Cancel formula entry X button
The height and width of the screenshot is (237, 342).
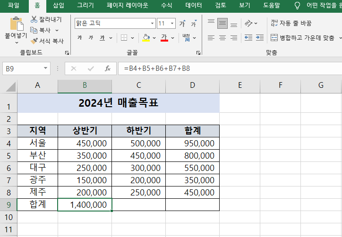tap(74, 68)
